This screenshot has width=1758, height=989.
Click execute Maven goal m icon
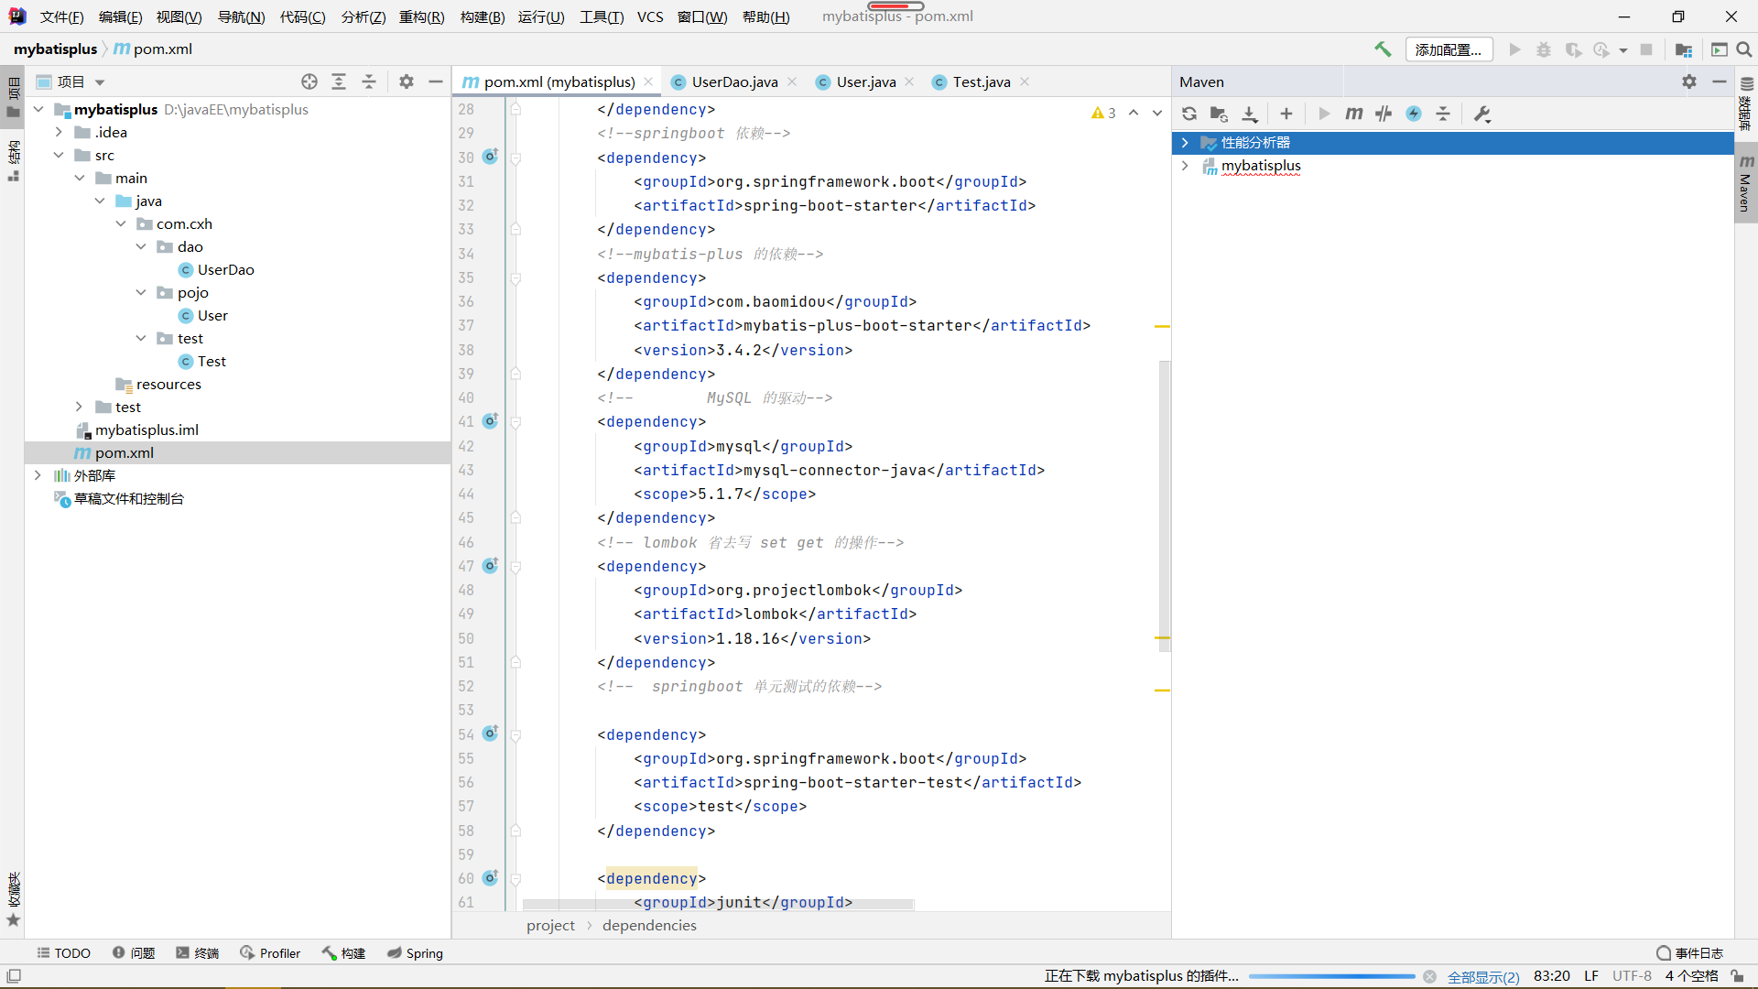[1354, 114]
